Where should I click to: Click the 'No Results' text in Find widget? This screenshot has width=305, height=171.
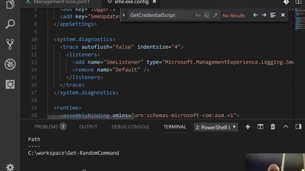pyautogui.click(x=234, y=16)
